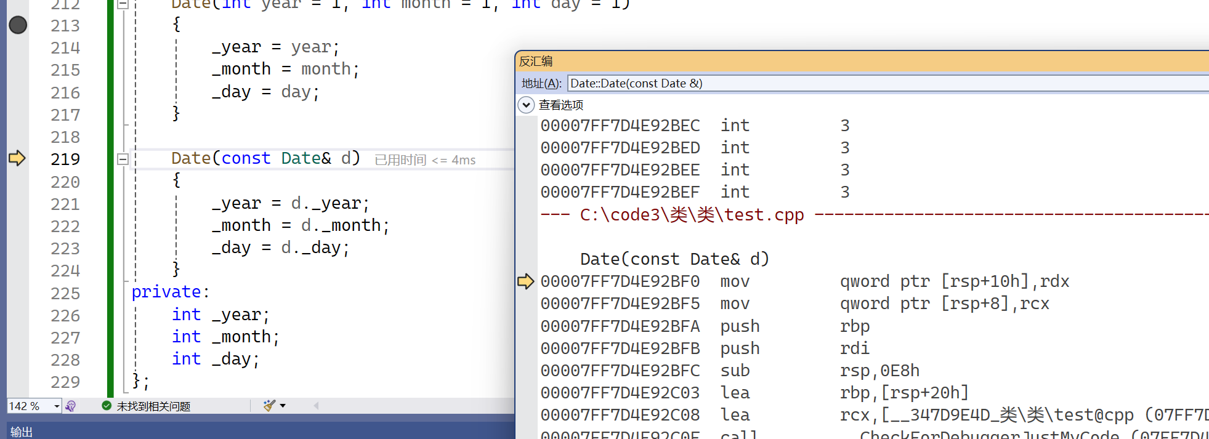
Task: Place cursor on _year = year; statement
Action: [275, 47]
